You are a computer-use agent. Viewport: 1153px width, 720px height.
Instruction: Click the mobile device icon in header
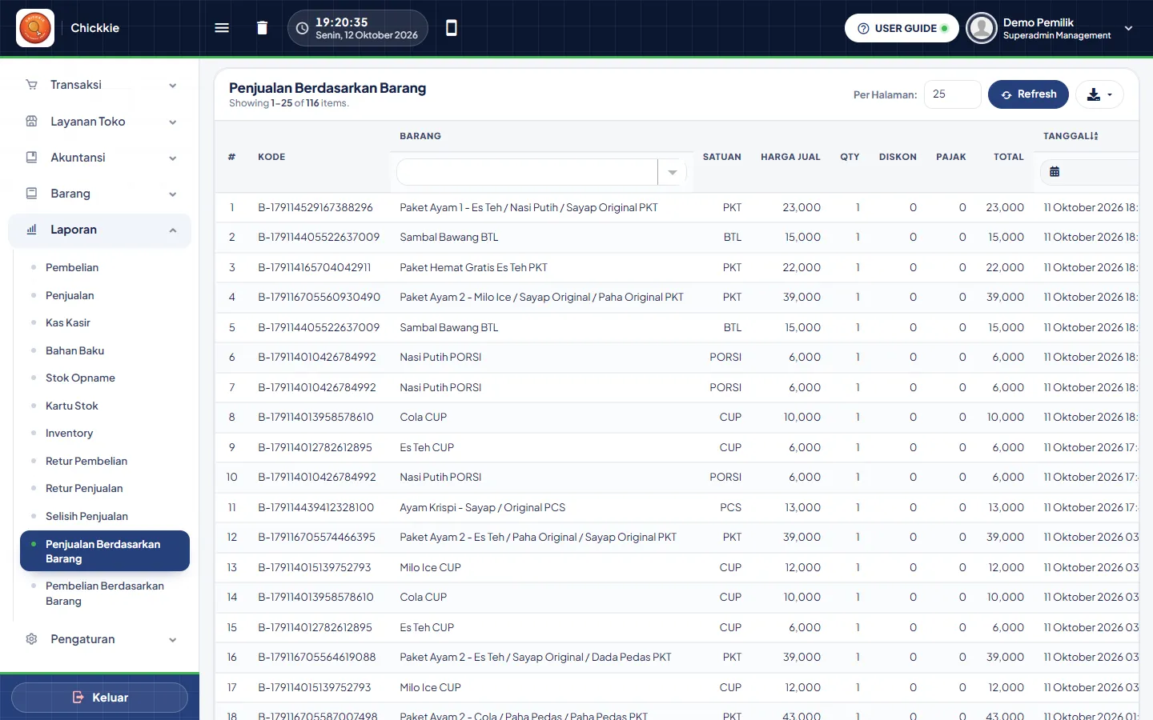(452, 28)
